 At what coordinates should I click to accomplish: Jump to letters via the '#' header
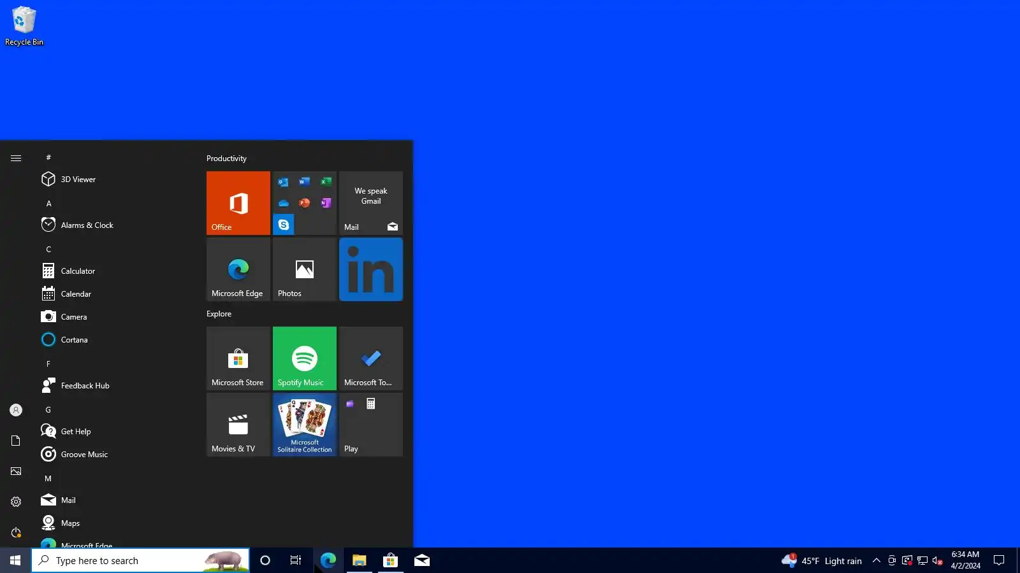(x=48, y=157)
